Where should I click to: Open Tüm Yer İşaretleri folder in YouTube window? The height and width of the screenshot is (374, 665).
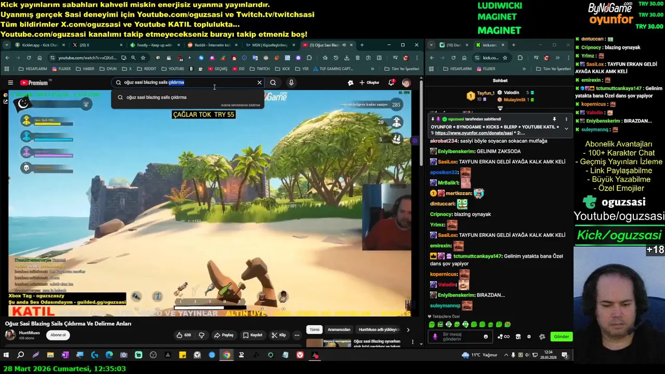pos(401,69)
